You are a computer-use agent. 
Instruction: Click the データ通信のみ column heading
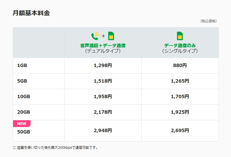[x=180, y=45]
